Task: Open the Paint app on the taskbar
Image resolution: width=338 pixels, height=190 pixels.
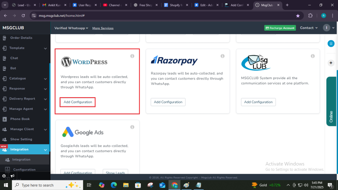Action: click(x=186, y=185)
